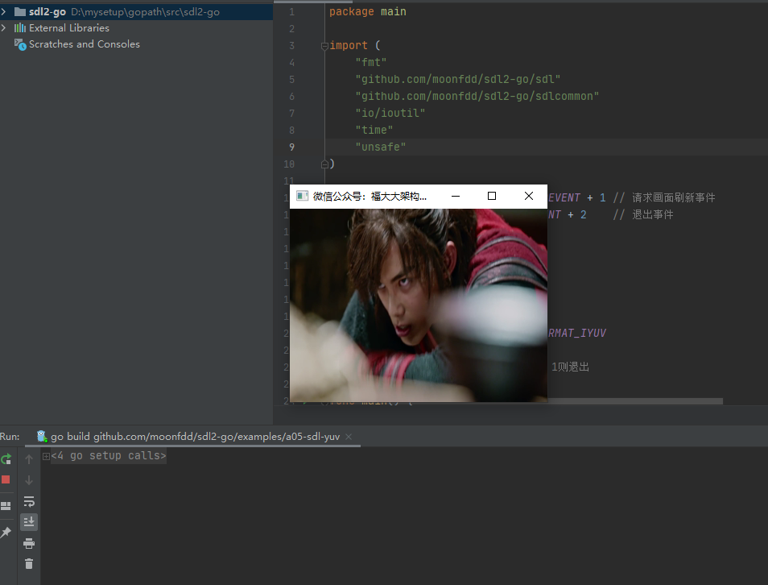Click the "io/ioutil" import line

[x=390, y=114]
